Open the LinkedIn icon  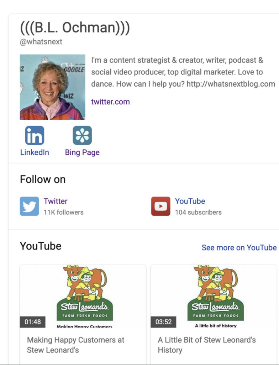pyautogui.click(x=35, y=135)
